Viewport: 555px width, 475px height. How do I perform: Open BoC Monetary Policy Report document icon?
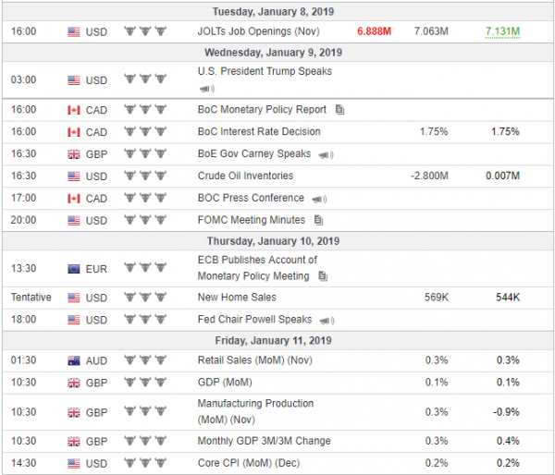click(339, 110)
